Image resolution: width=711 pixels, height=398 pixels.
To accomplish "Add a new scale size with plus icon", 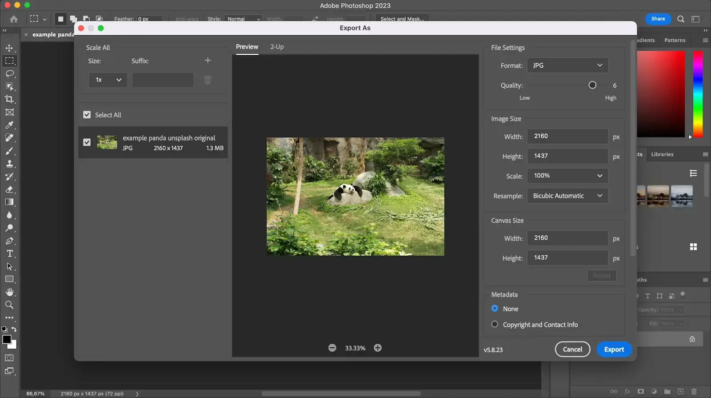I will click(x=208, y=60).
